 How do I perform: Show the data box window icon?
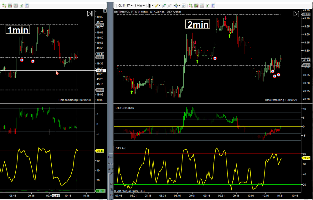[x=183, y=5]
